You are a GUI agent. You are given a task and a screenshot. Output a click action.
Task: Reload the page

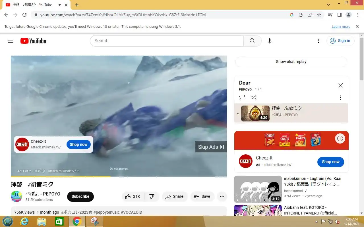(24, 15)
